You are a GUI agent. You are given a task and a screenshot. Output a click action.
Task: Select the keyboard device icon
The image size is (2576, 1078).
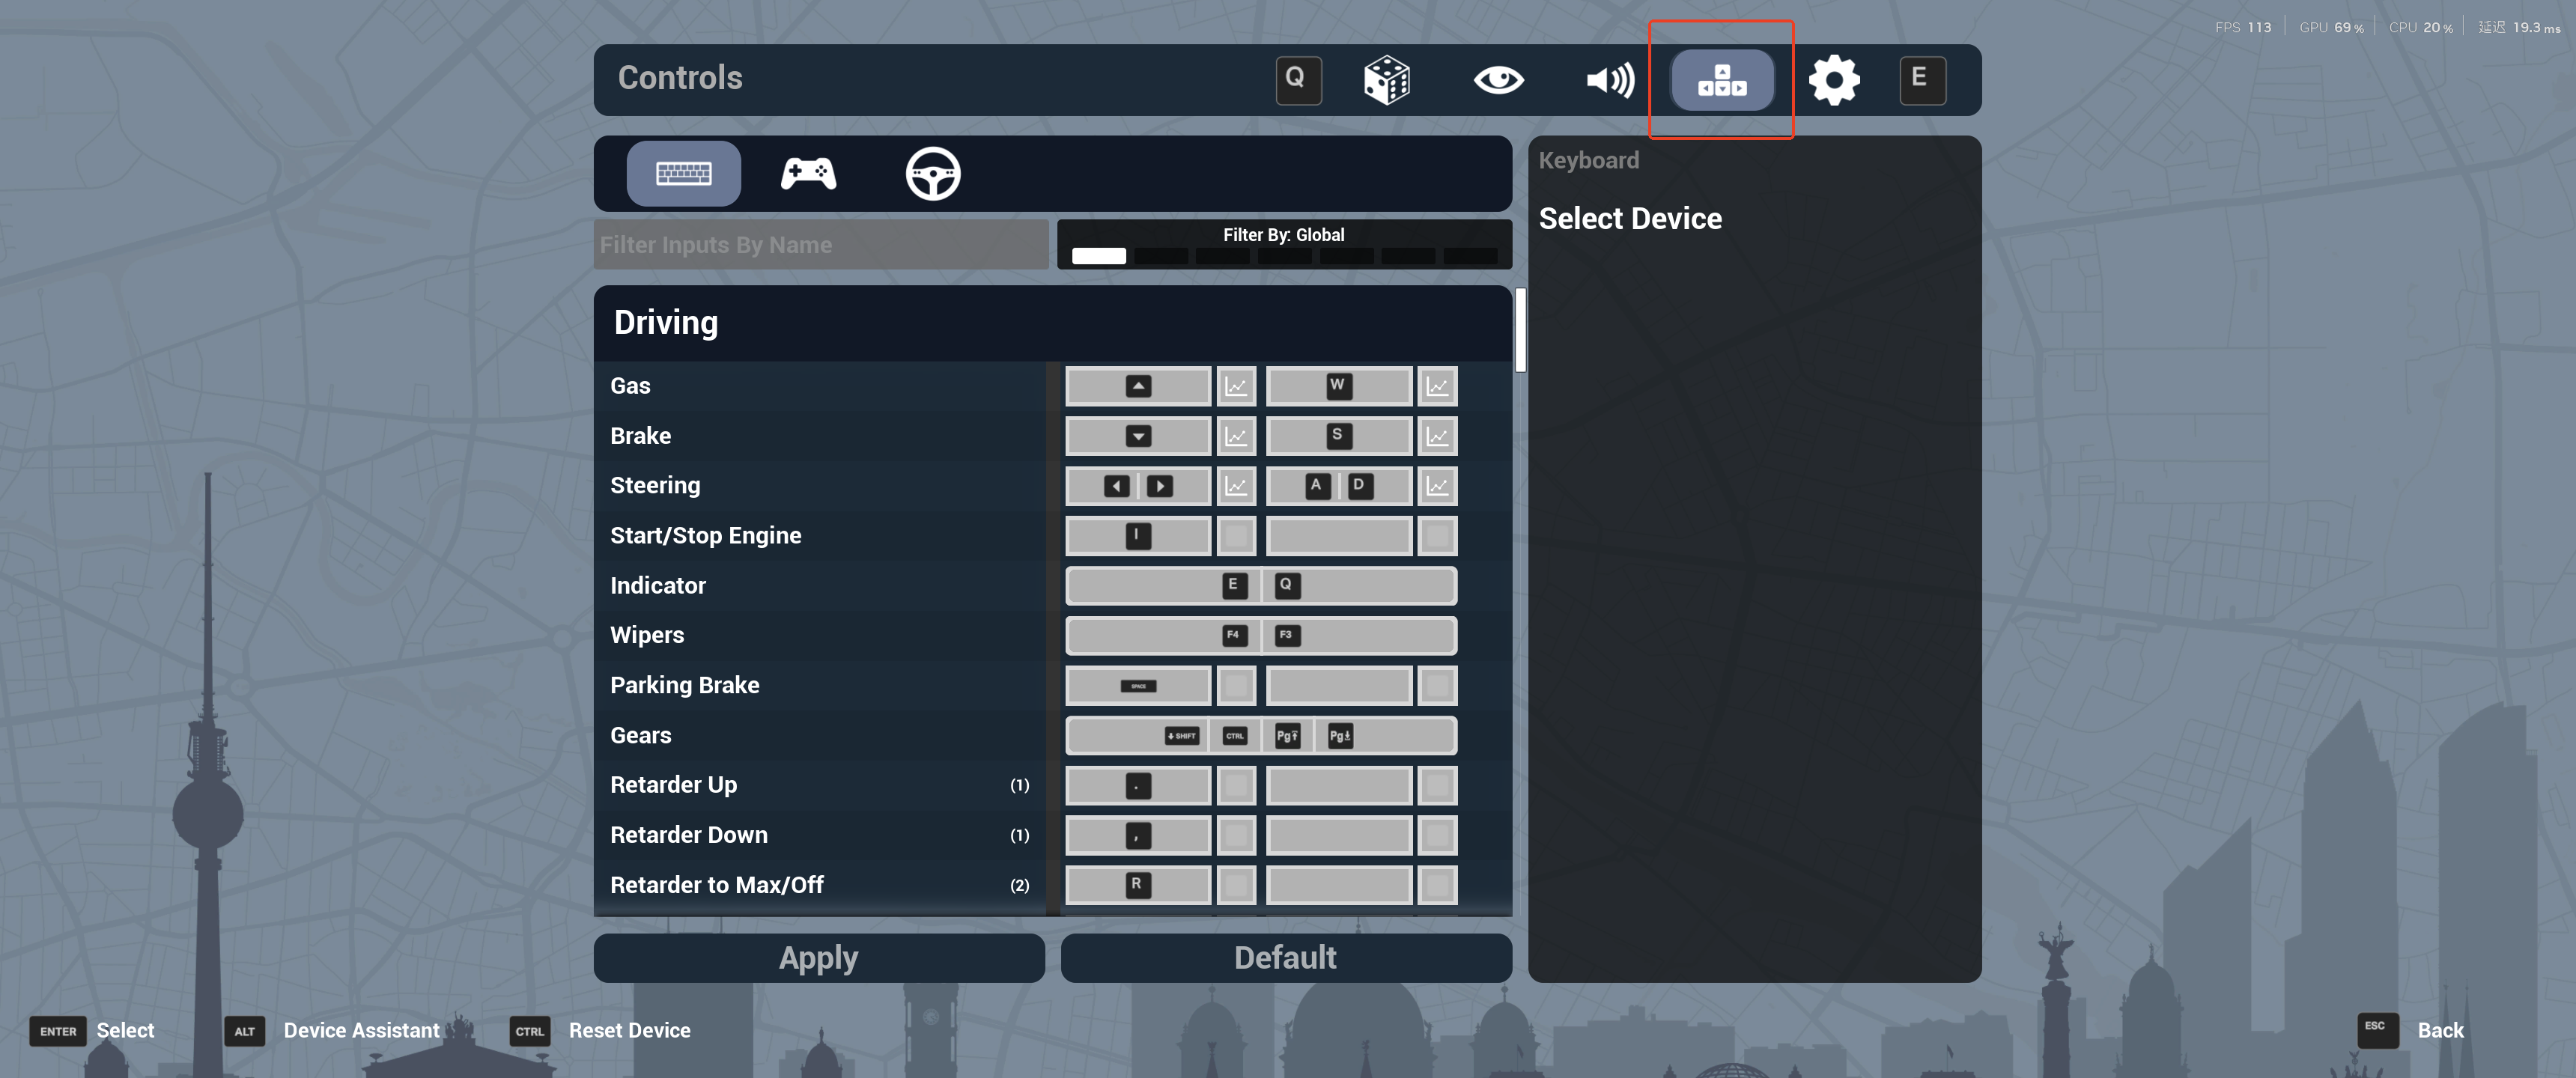tap(683, 174)
